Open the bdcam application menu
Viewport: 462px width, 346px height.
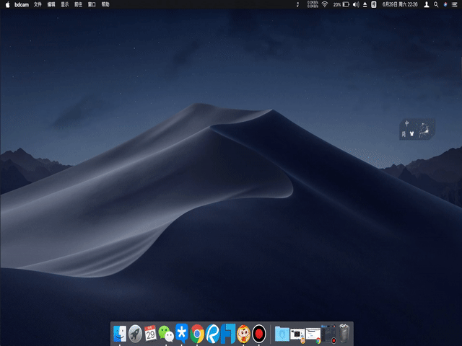[x=22, y=4]
